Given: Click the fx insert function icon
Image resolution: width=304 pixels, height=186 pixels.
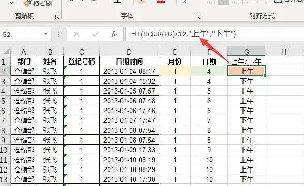Looking at the screenshot, I should click(x=114, y=34).
